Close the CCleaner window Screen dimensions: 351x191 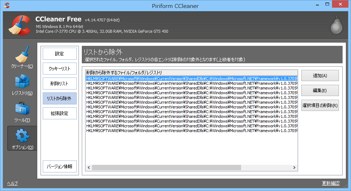coord(340,4)
